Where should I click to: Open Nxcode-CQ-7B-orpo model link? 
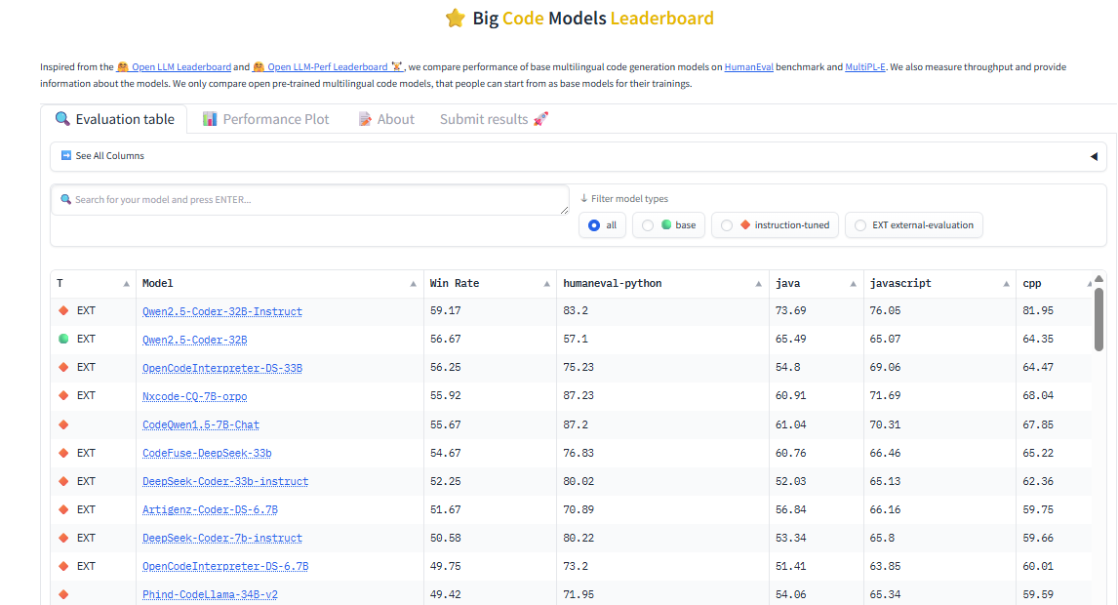coord(195,396)
